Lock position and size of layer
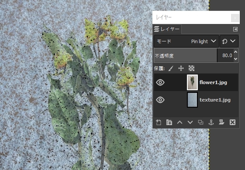 tap(181, 68)
